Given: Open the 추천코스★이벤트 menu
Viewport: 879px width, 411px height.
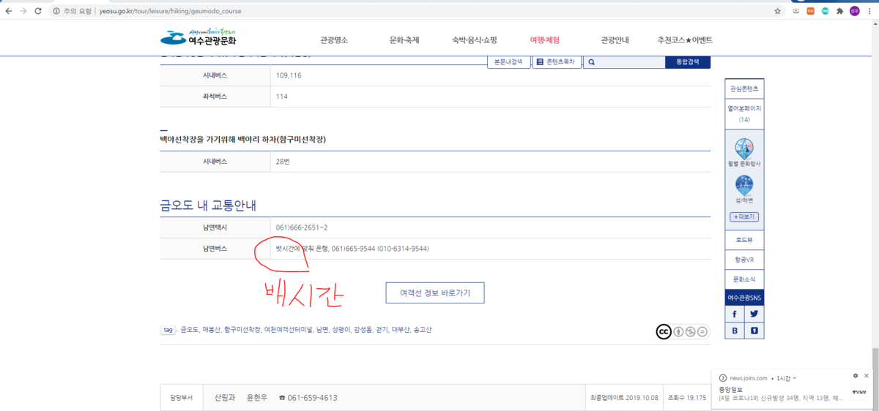Looking at the screenshot, I should [685, 40].
